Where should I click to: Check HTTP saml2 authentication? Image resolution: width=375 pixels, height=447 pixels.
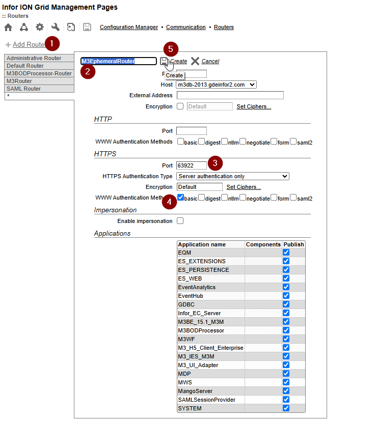click(293, 142)
